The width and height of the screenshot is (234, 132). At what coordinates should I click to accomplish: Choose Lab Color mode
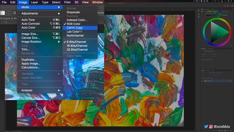pos(80,32)
